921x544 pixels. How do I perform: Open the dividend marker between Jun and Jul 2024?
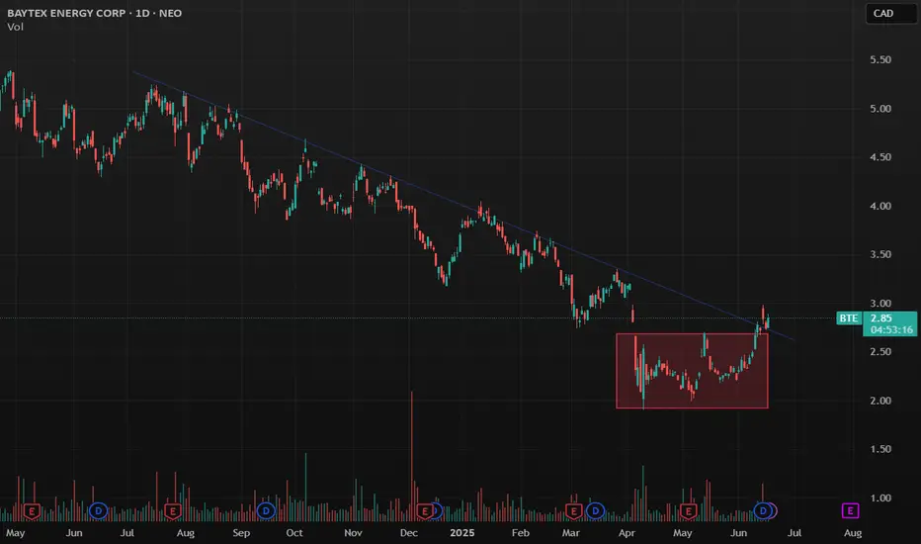(x=98, y=511)
